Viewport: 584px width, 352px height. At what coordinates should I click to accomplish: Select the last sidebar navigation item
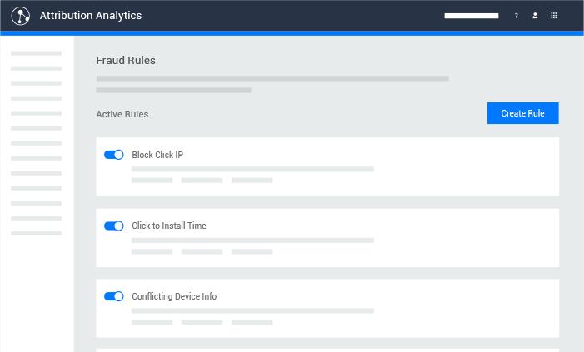pos(36,233)
